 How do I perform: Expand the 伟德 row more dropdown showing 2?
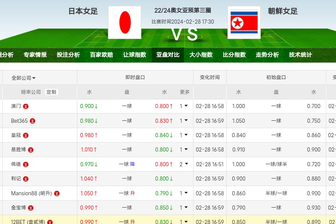pyautogui.click(x=184, y=164)
